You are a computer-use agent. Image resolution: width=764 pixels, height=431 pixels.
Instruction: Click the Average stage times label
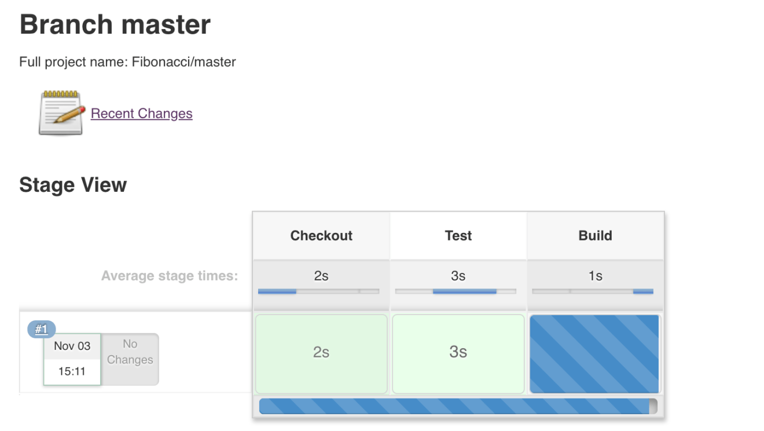coord(170,276)
